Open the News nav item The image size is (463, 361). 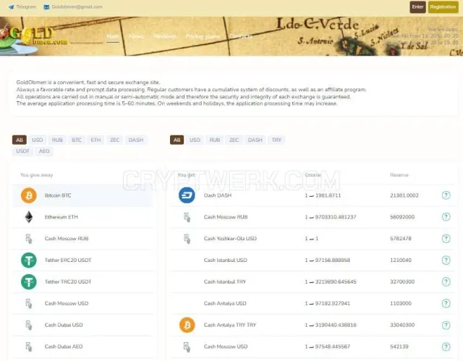[137, 36]
